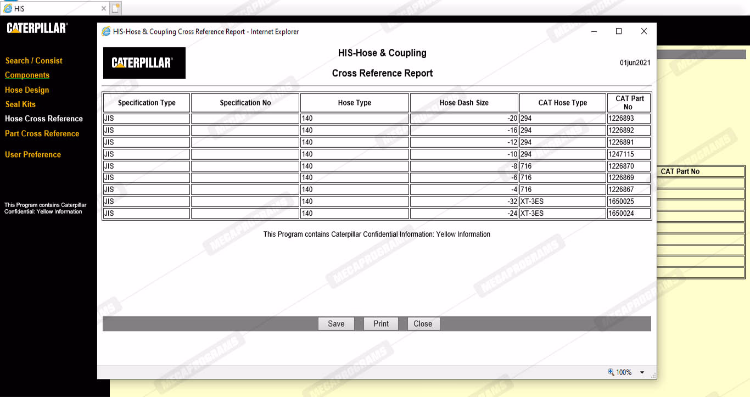Click dash size -6 cell
This screenshot has width=750, height=397.
464,178
